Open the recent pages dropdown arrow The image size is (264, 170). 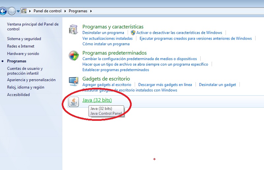[x=18, y=11]
